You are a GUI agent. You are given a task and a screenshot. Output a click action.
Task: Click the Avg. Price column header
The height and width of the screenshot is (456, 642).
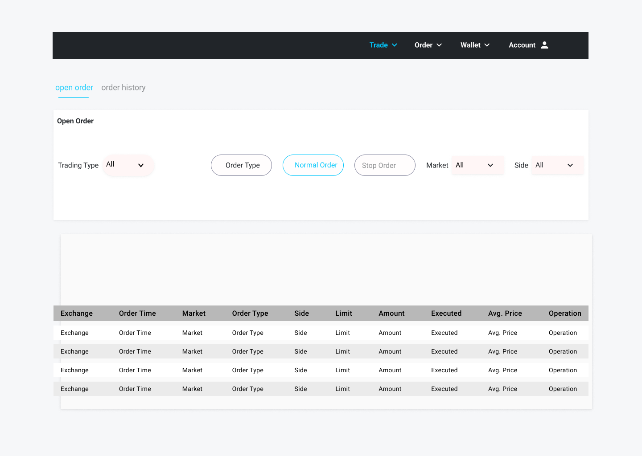(505, 313)
